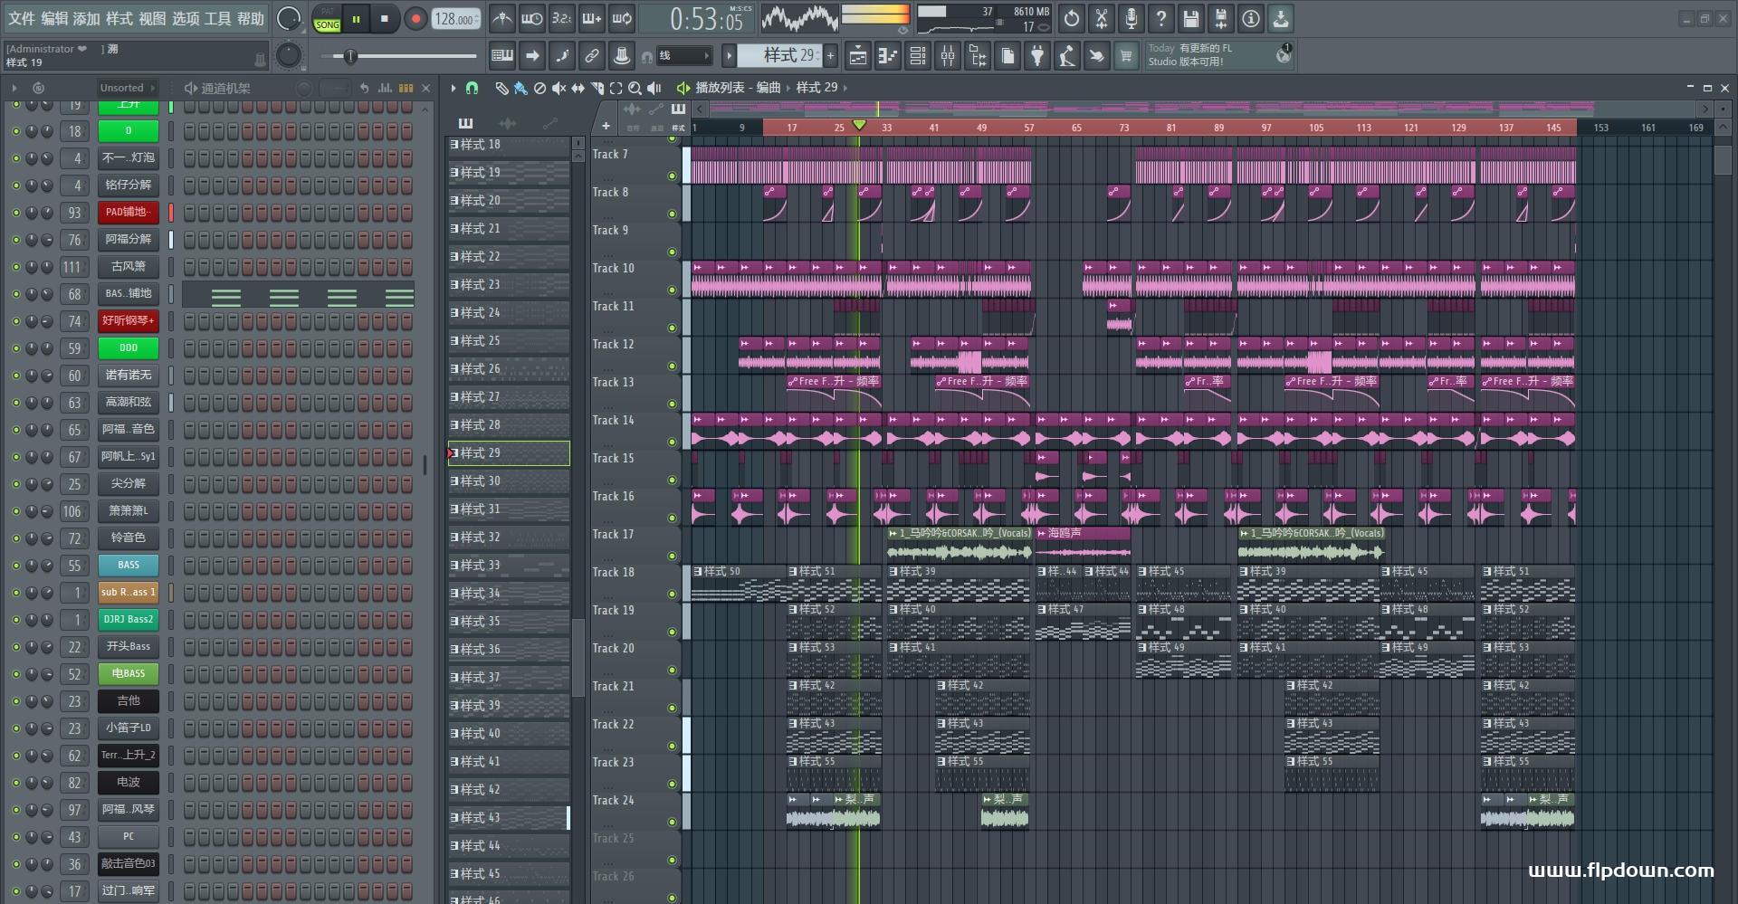Toggle the 3-2-1 countdown before recording
Viewport: 1738px width, 904px height.
coord(562,18)
